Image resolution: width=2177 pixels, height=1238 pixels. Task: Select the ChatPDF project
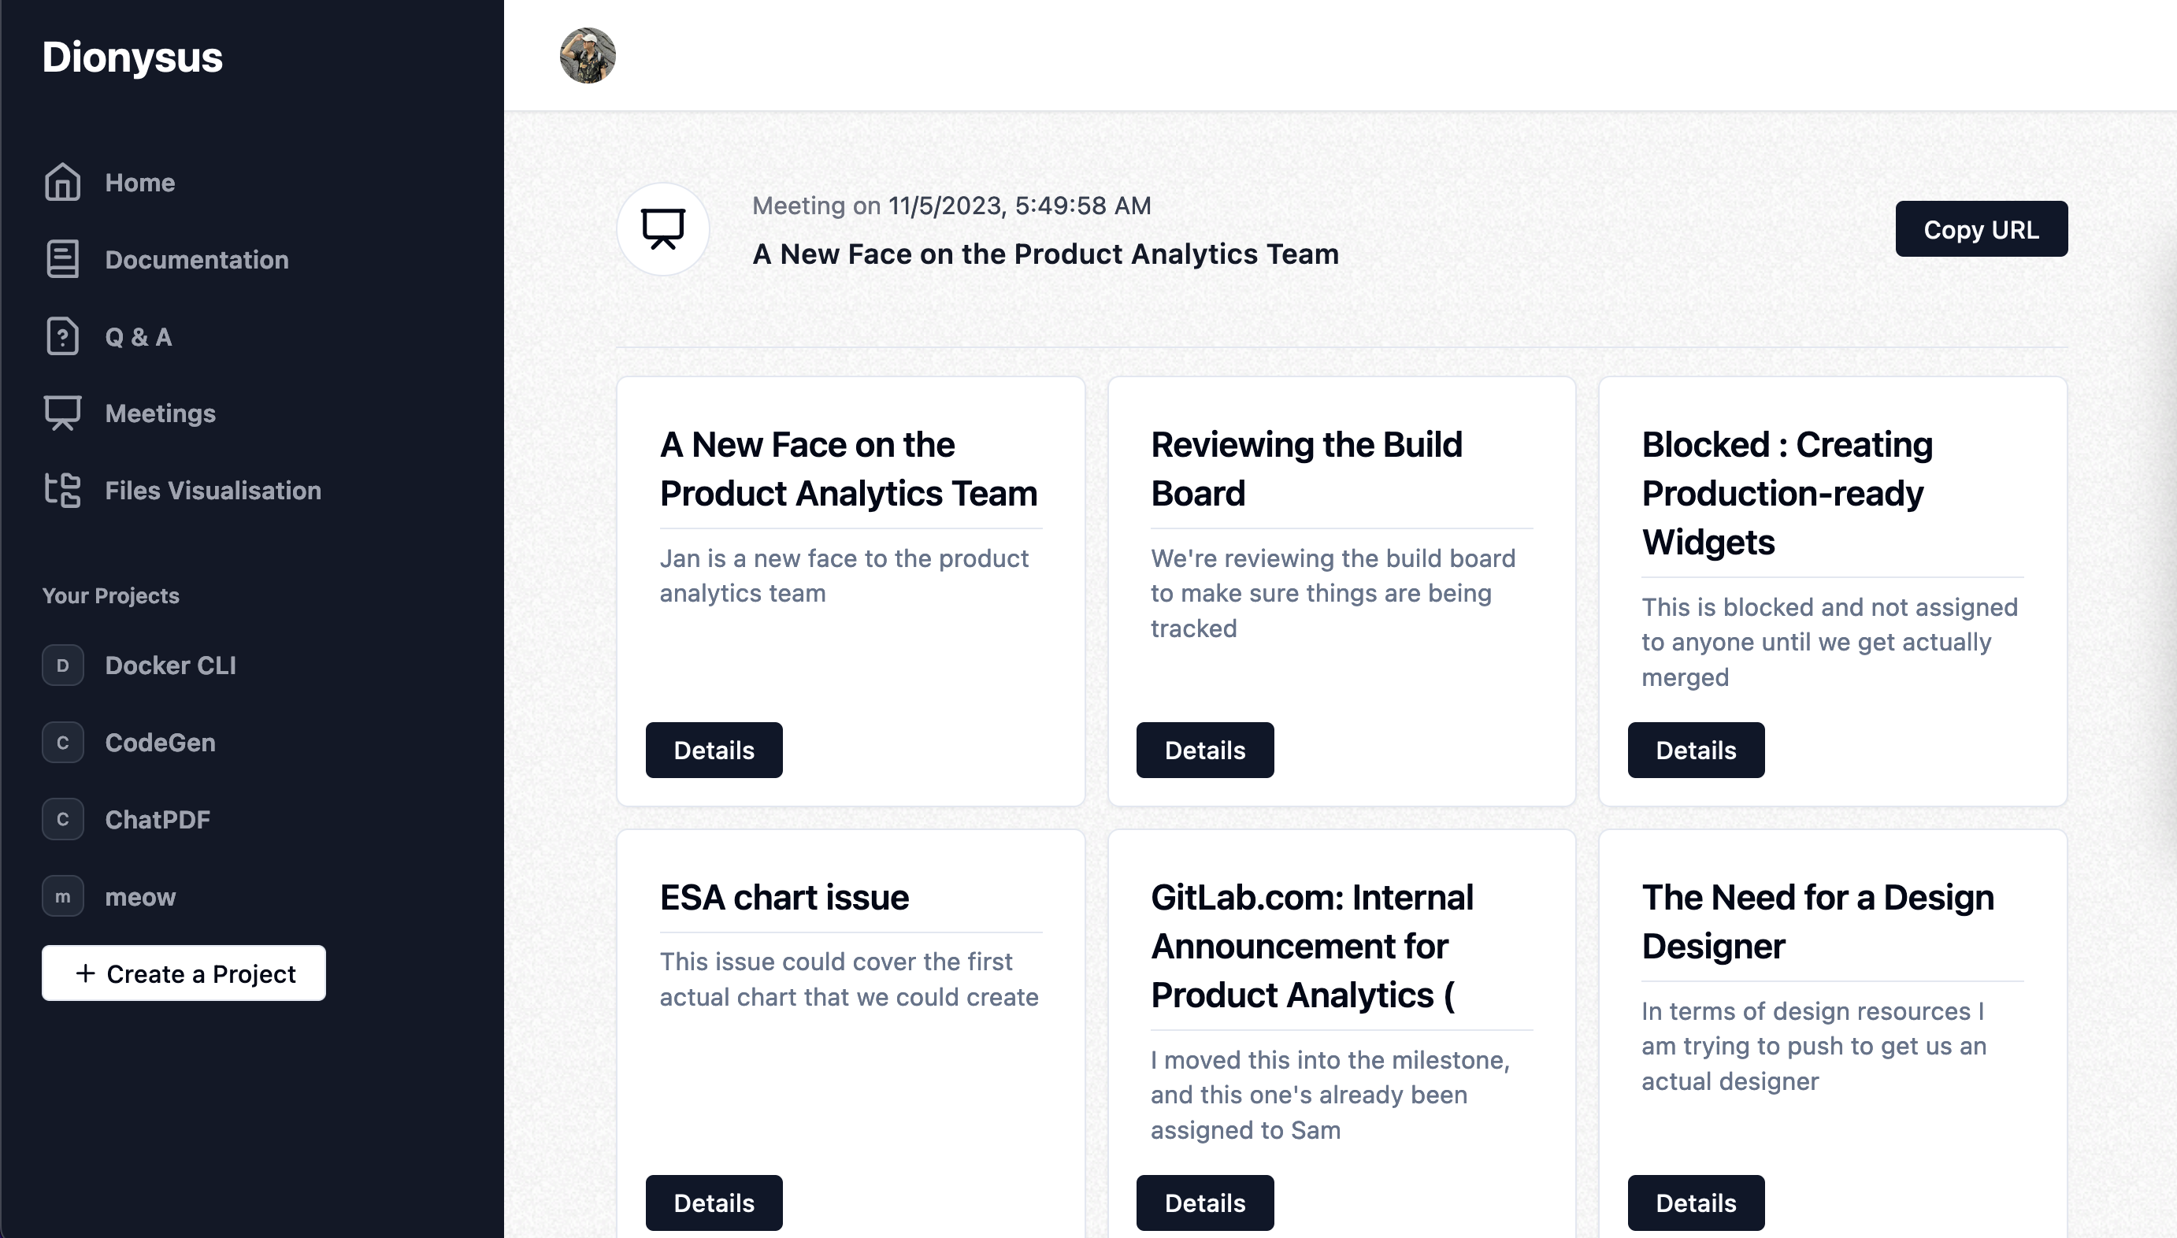pos(158,820)
